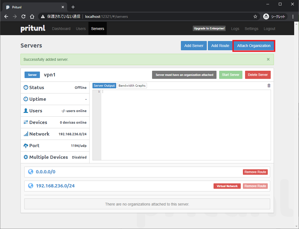
Task: Open the Users page
Action: point(81,28)
